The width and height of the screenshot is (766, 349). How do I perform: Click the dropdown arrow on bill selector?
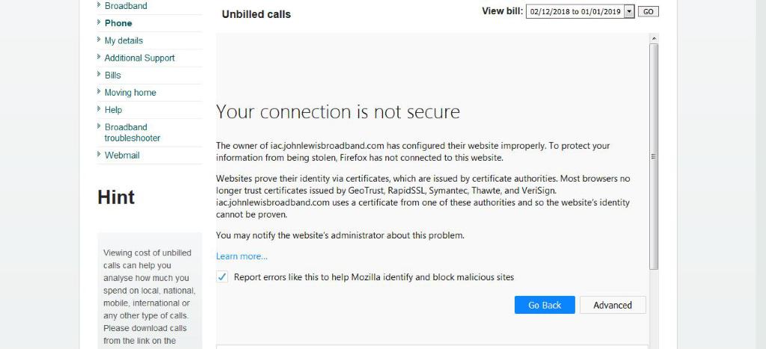(x=628, y=12)
